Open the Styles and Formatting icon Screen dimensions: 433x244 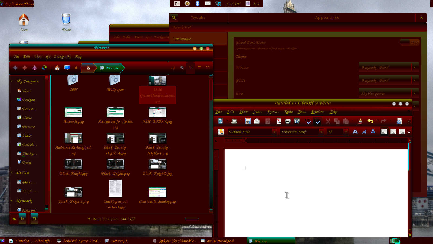[x=221, y=132]
